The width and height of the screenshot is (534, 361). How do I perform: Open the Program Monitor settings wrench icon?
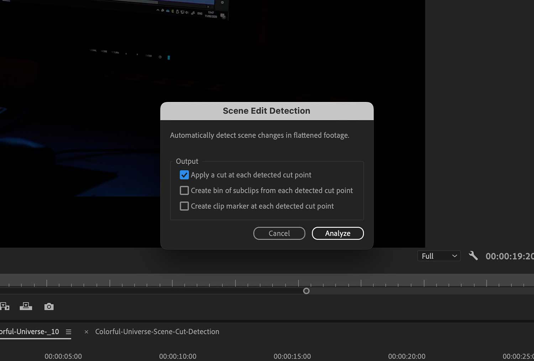pos(473,255)
